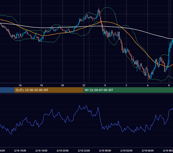Click the '6' hour label on price chart
Screen dimensions: 173x153
(169, 85)
